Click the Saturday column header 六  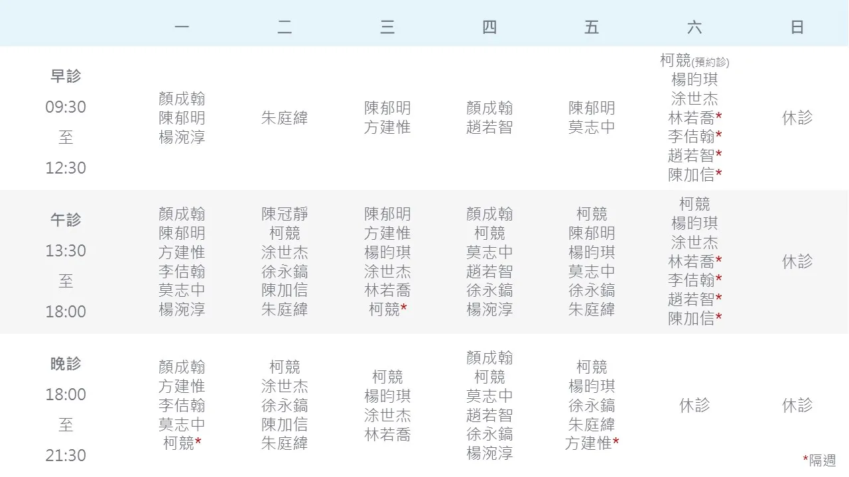tap(694, 27)
